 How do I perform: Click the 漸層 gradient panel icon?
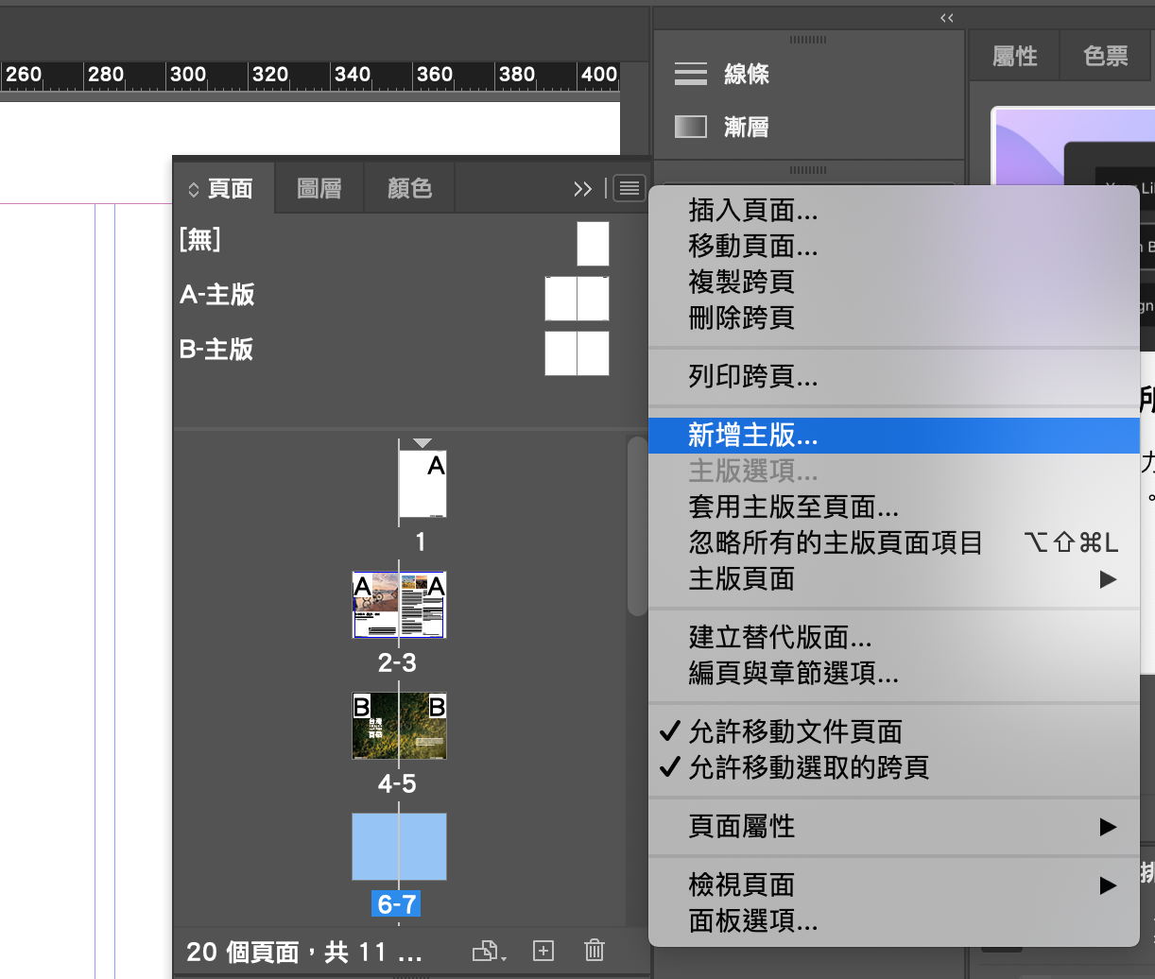click(x=691, y=127)
